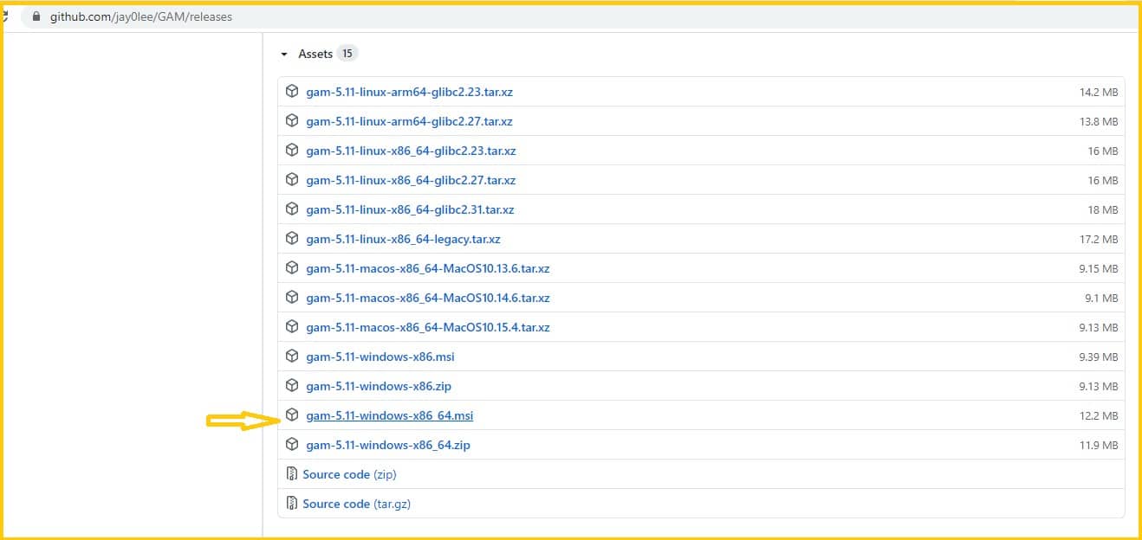The width and height of the screenshot is (1142, 540).
Task: Open the Source code (tar.gz) link
Action: tap(356, 505)
